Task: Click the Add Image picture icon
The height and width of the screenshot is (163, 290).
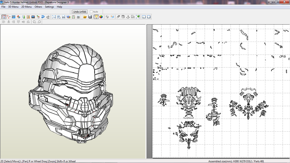Action: pos(33,17)
